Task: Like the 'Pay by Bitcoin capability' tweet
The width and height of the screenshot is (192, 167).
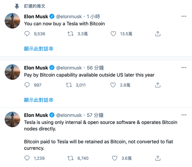Action: [x=113, y=85]
